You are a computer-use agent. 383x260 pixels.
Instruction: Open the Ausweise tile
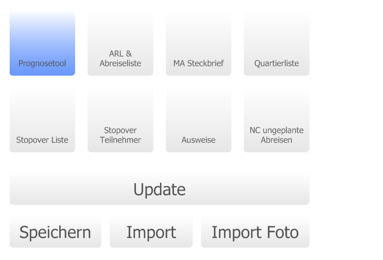coord(199,121)
